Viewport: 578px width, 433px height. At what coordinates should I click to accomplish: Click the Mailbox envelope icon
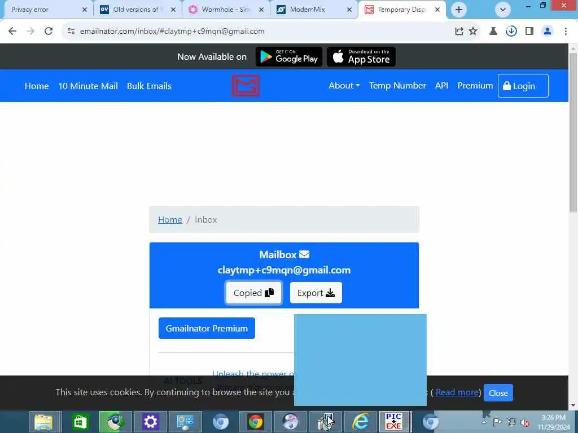click(304, 254)
